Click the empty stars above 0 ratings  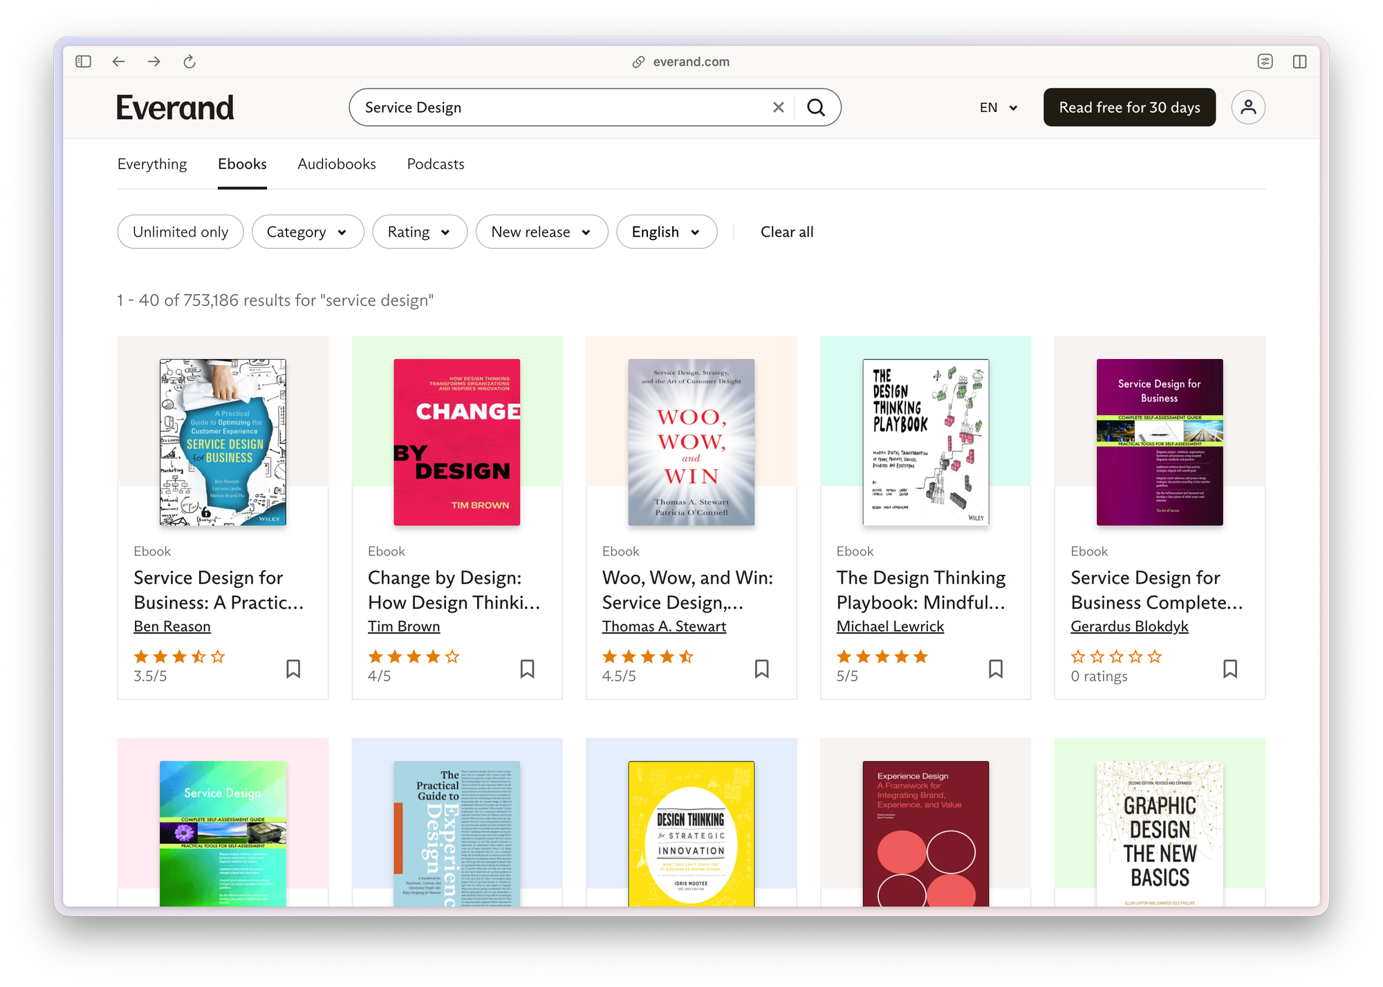1116,656
